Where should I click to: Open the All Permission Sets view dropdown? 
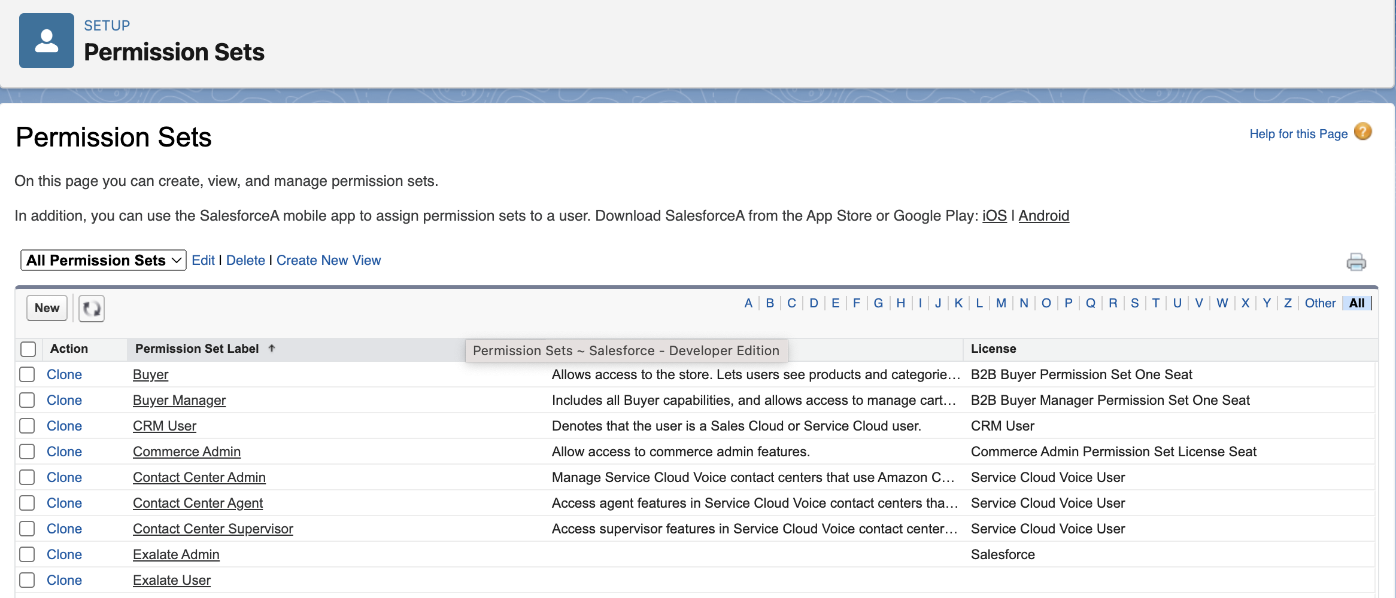[x=104, y=260]
